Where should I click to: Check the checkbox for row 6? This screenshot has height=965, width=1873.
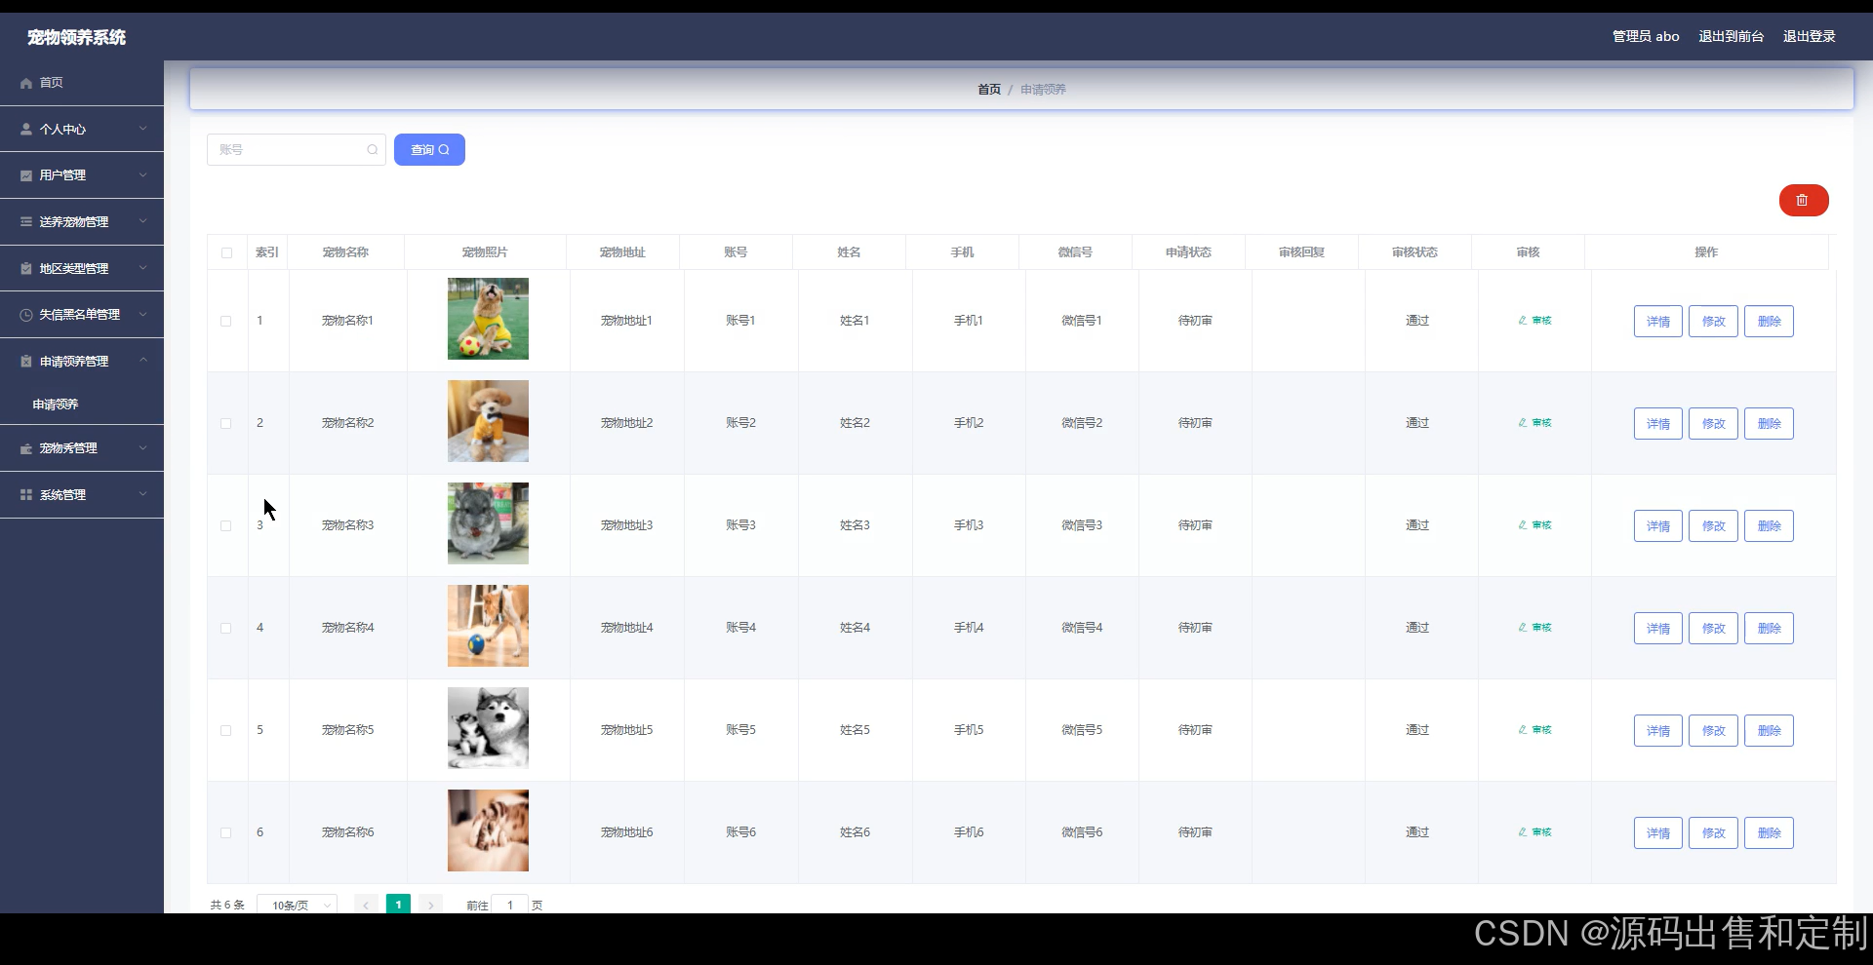(x=225, y=832)
